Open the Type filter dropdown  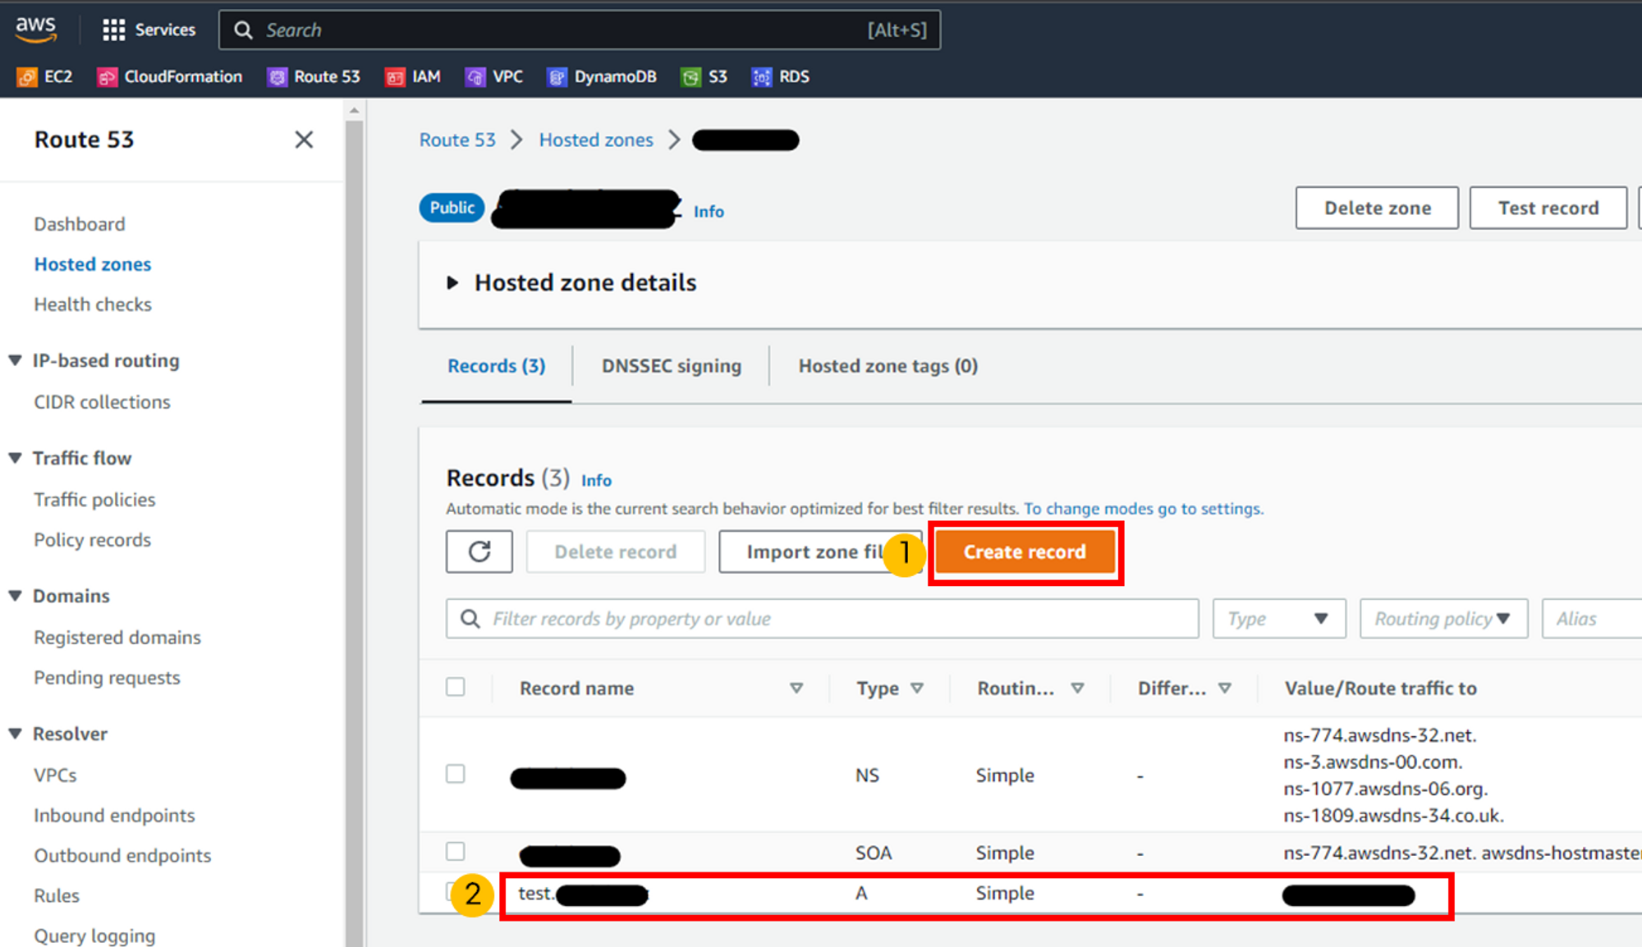pos(1278,619)
